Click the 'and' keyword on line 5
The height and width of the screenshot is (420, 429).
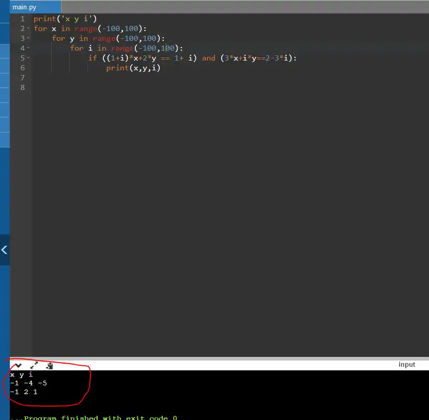tap(208, 58)
